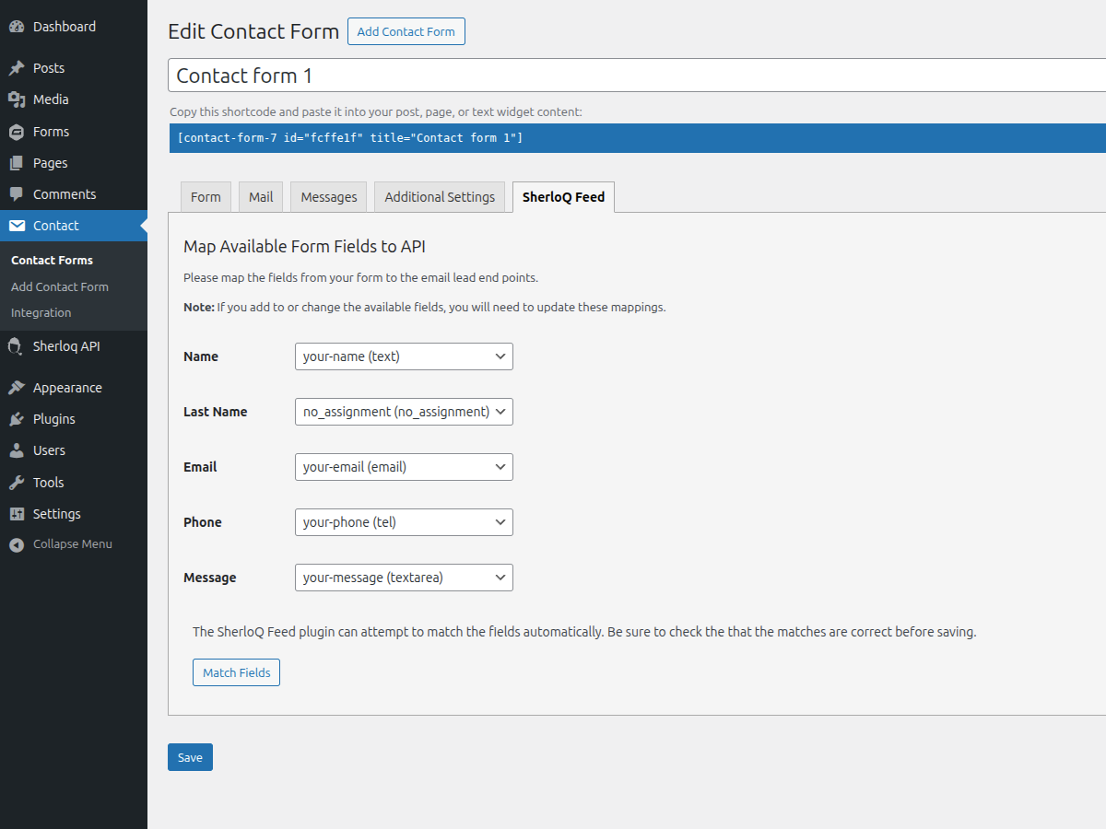The height and width of the screenshot is (829, 1106).
Task: Click the Comments speech bubble icon
Action: click(x=17, y=194)
